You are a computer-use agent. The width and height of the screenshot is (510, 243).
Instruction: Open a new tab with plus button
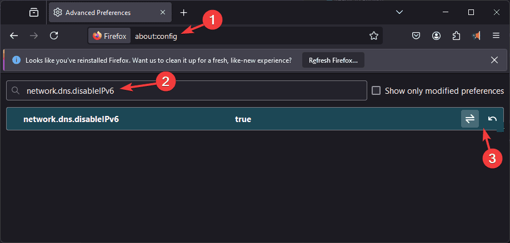point(184,13)
